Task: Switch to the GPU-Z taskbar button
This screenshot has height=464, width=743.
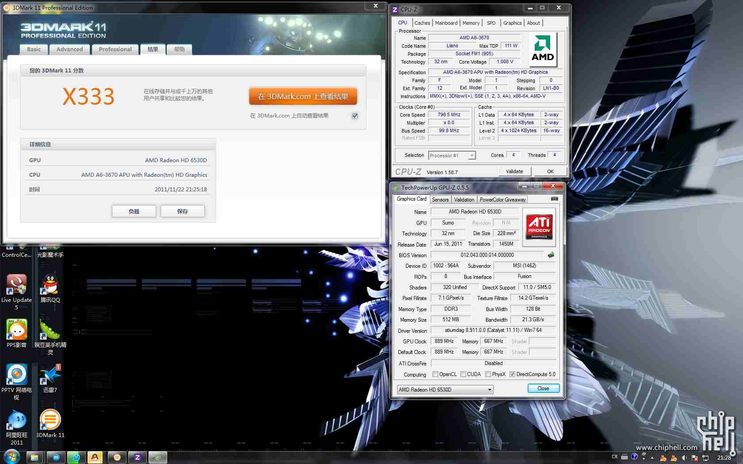Action: click(x=158, y=457)
